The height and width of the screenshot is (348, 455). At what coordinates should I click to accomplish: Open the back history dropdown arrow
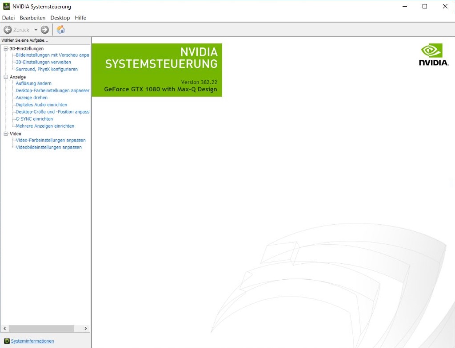pyautogui.click(x=36, y=30)
